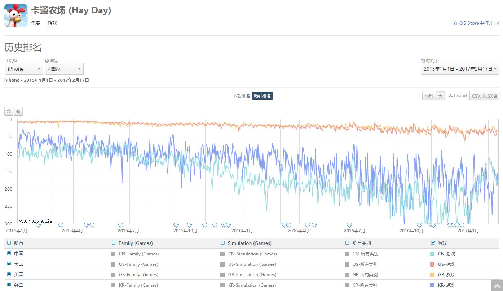The width and height of the screenshot is (503, 291).
Task: Click the Export download icon
Action: point(451,96)
